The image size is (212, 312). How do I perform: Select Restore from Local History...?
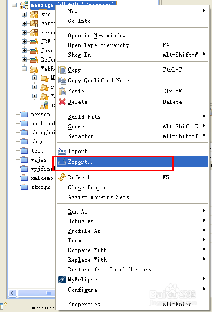click(x=132, y=269)
